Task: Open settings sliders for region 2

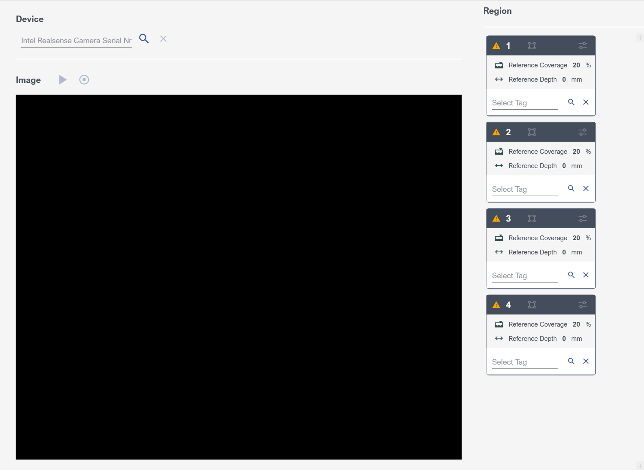Action: point(582,132)
